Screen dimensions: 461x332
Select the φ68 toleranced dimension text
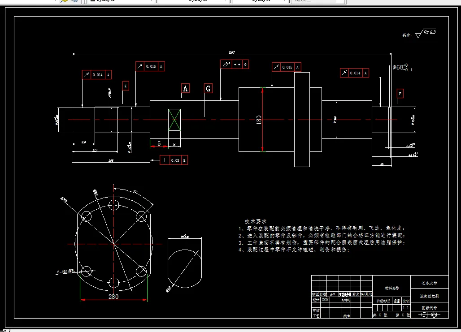click(402, 68)
